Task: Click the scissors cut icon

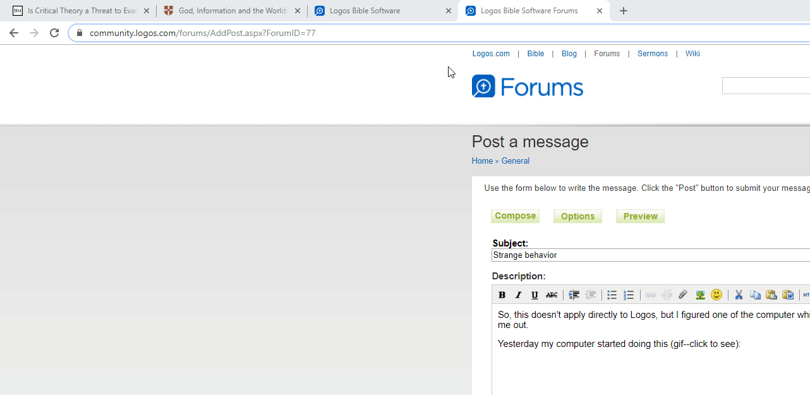Action: click(738, 295)
